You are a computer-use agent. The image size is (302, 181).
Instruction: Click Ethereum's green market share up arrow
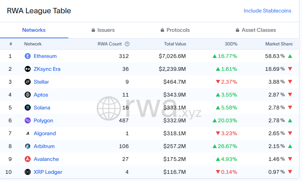[290, 56]
